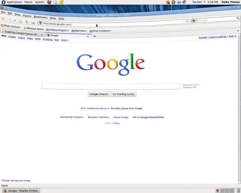
Task: Open the Advanced search link
Action: pyautogui.click(x=191, y=85)
